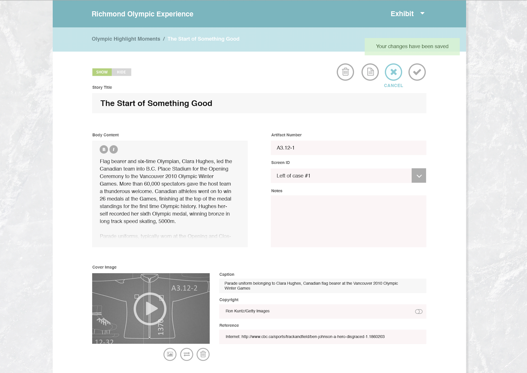The image size is (527, 373).
Task: Click the swap replace icon below cover image
Action: click(x=186, y=354)
